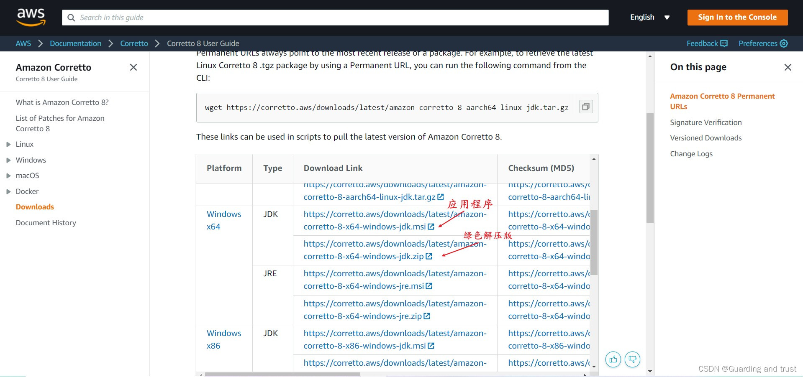Viewport: 803px width, 377px height.
Task: Click external-link icon after aarch64-linux-jdk.tar.gz
Action: coord(441,197)
